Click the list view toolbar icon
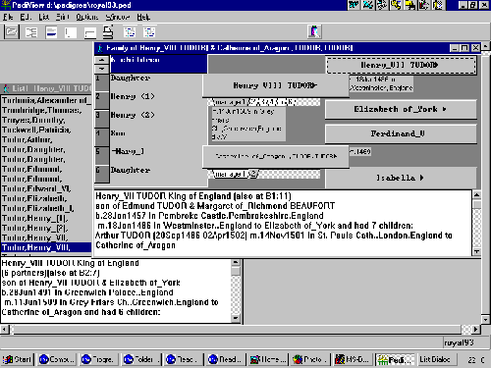Viewport: 491px width, 368px height. 51,32
